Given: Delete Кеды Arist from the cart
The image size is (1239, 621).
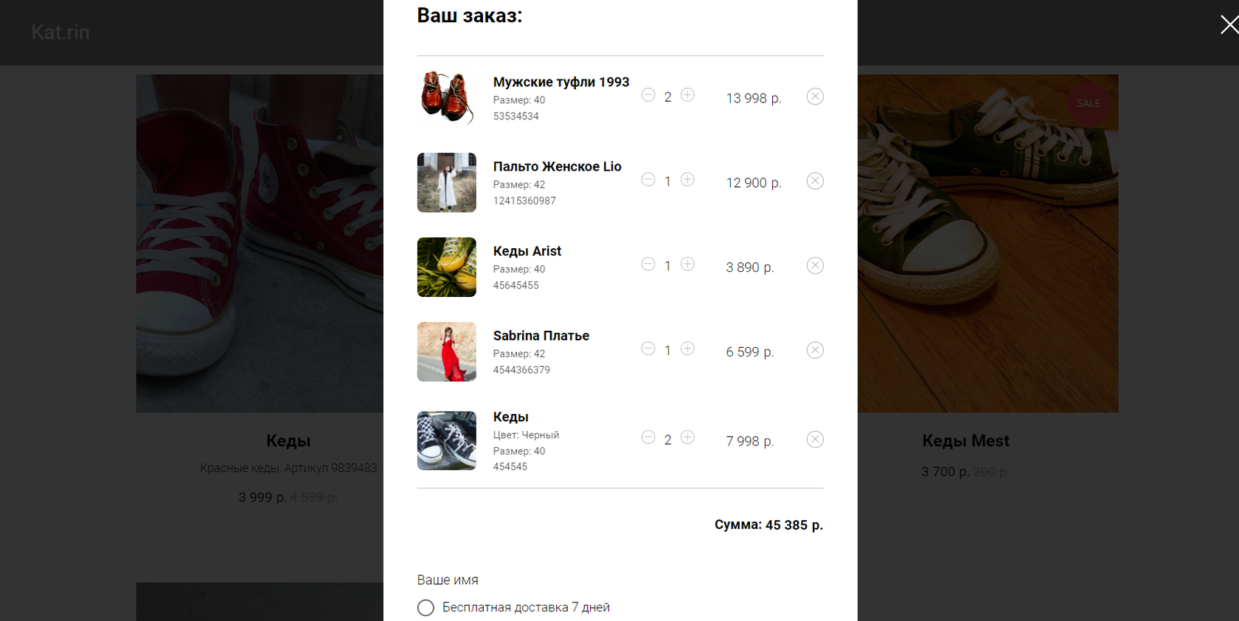Looking at the screenshot, I should (x=815, y=266).
